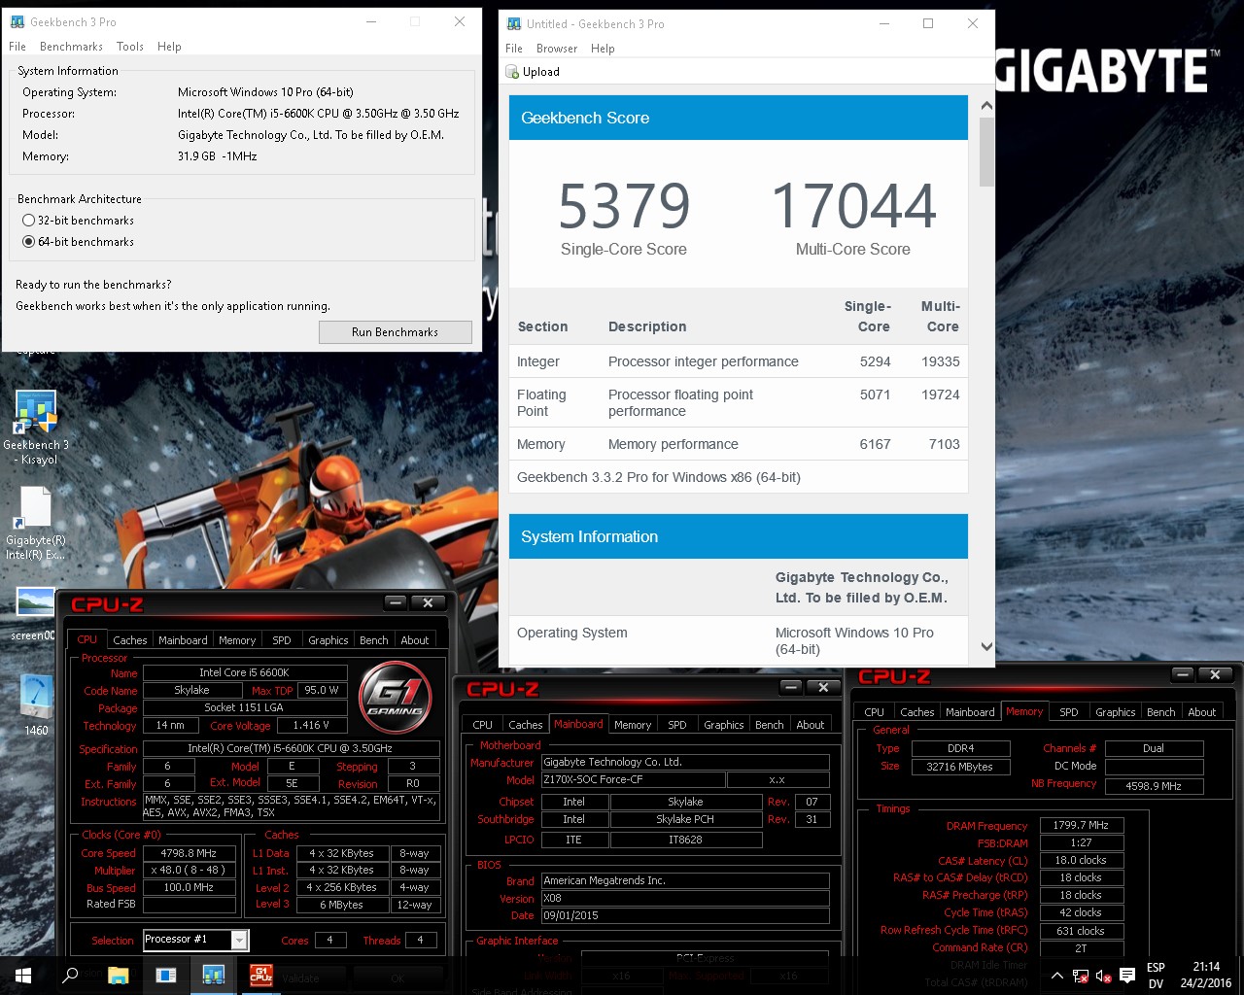Image resolution: width=1244 pixels, height=995 pixels.
Task: Open the Tools menu
Action: [130, 47]
